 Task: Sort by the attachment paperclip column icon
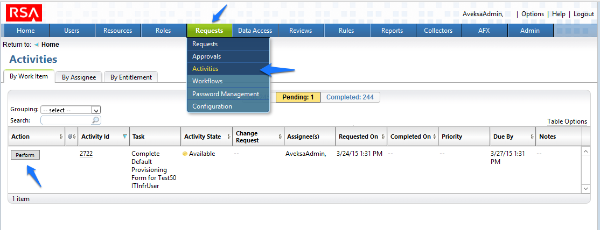[x=70, y=136]
